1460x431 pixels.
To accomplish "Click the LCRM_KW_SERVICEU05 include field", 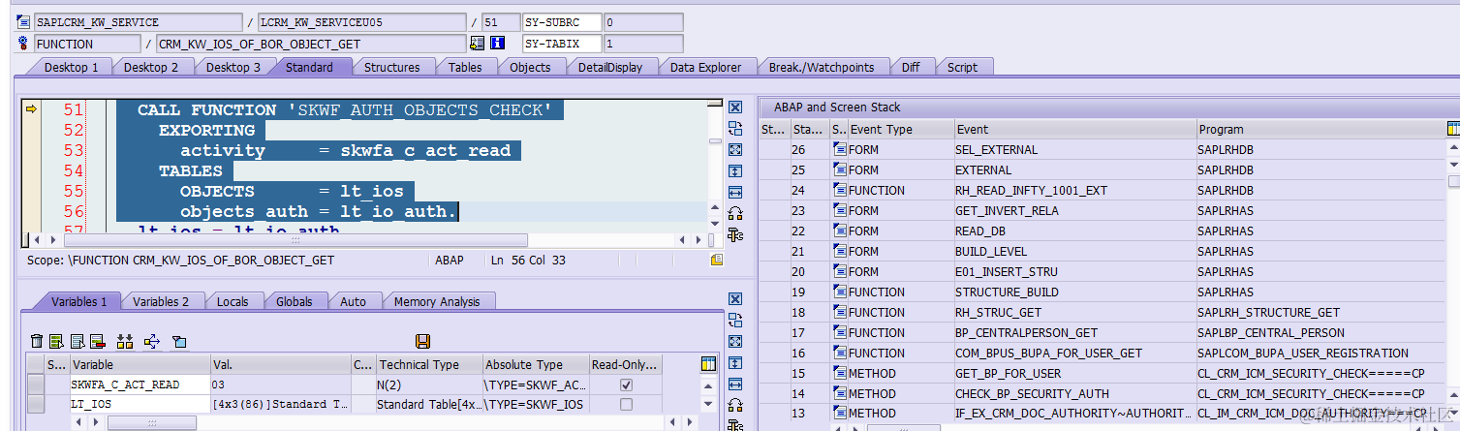I will [x=361, y=21].
